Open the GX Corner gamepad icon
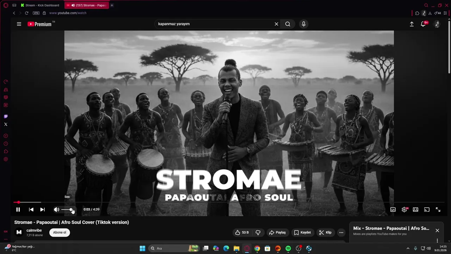 (14, 5)
